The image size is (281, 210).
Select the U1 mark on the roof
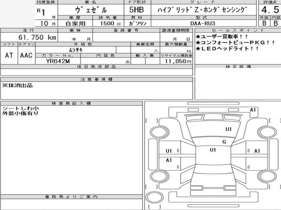(x=213, y=150)
